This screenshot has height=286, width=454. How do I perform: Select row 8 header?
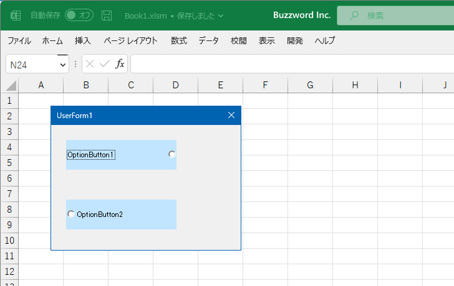click(x=9, y=210)
